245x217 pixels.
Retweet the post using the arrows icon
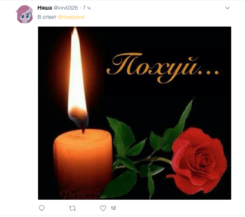[72, 208]
